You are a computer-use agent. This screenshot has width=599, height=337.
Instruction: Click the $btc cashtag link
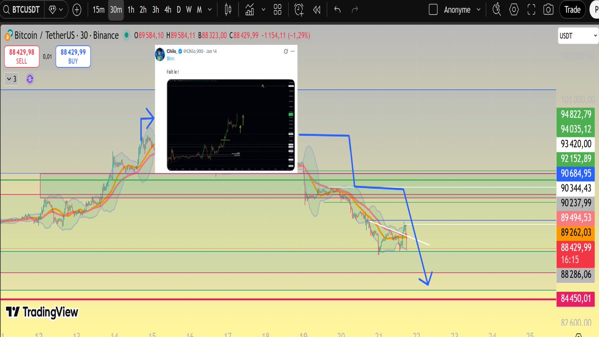171,58
